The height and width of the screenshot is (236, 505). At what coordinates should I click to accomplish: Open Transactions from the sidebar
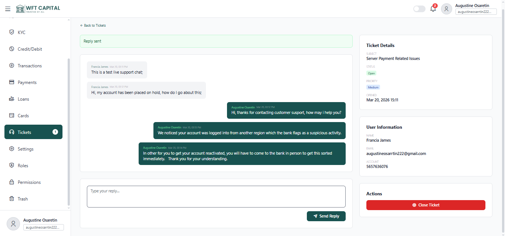tap(30, 66)
